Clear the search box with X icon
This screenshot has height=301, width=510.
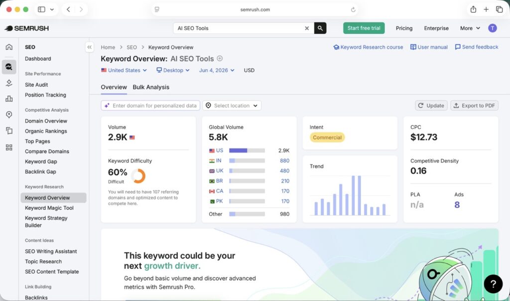pos(307,28)
